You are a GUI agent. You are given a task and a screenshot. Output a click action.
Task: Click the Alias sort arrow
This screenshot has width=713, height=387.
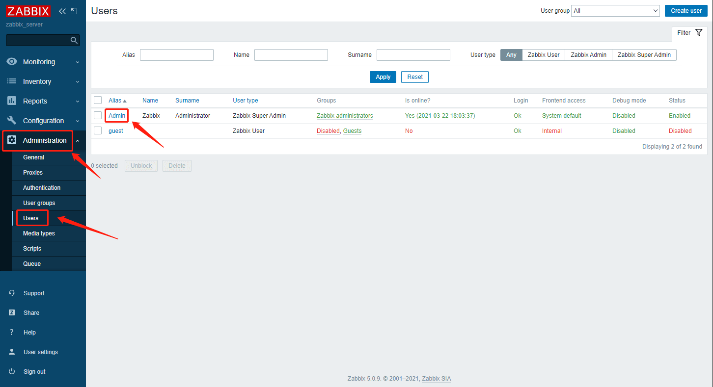[x=125, y=101]
